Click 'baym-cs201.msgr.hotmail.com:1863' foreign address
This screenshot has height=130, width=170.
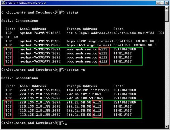pyautogui.click(x=99, y=41)
